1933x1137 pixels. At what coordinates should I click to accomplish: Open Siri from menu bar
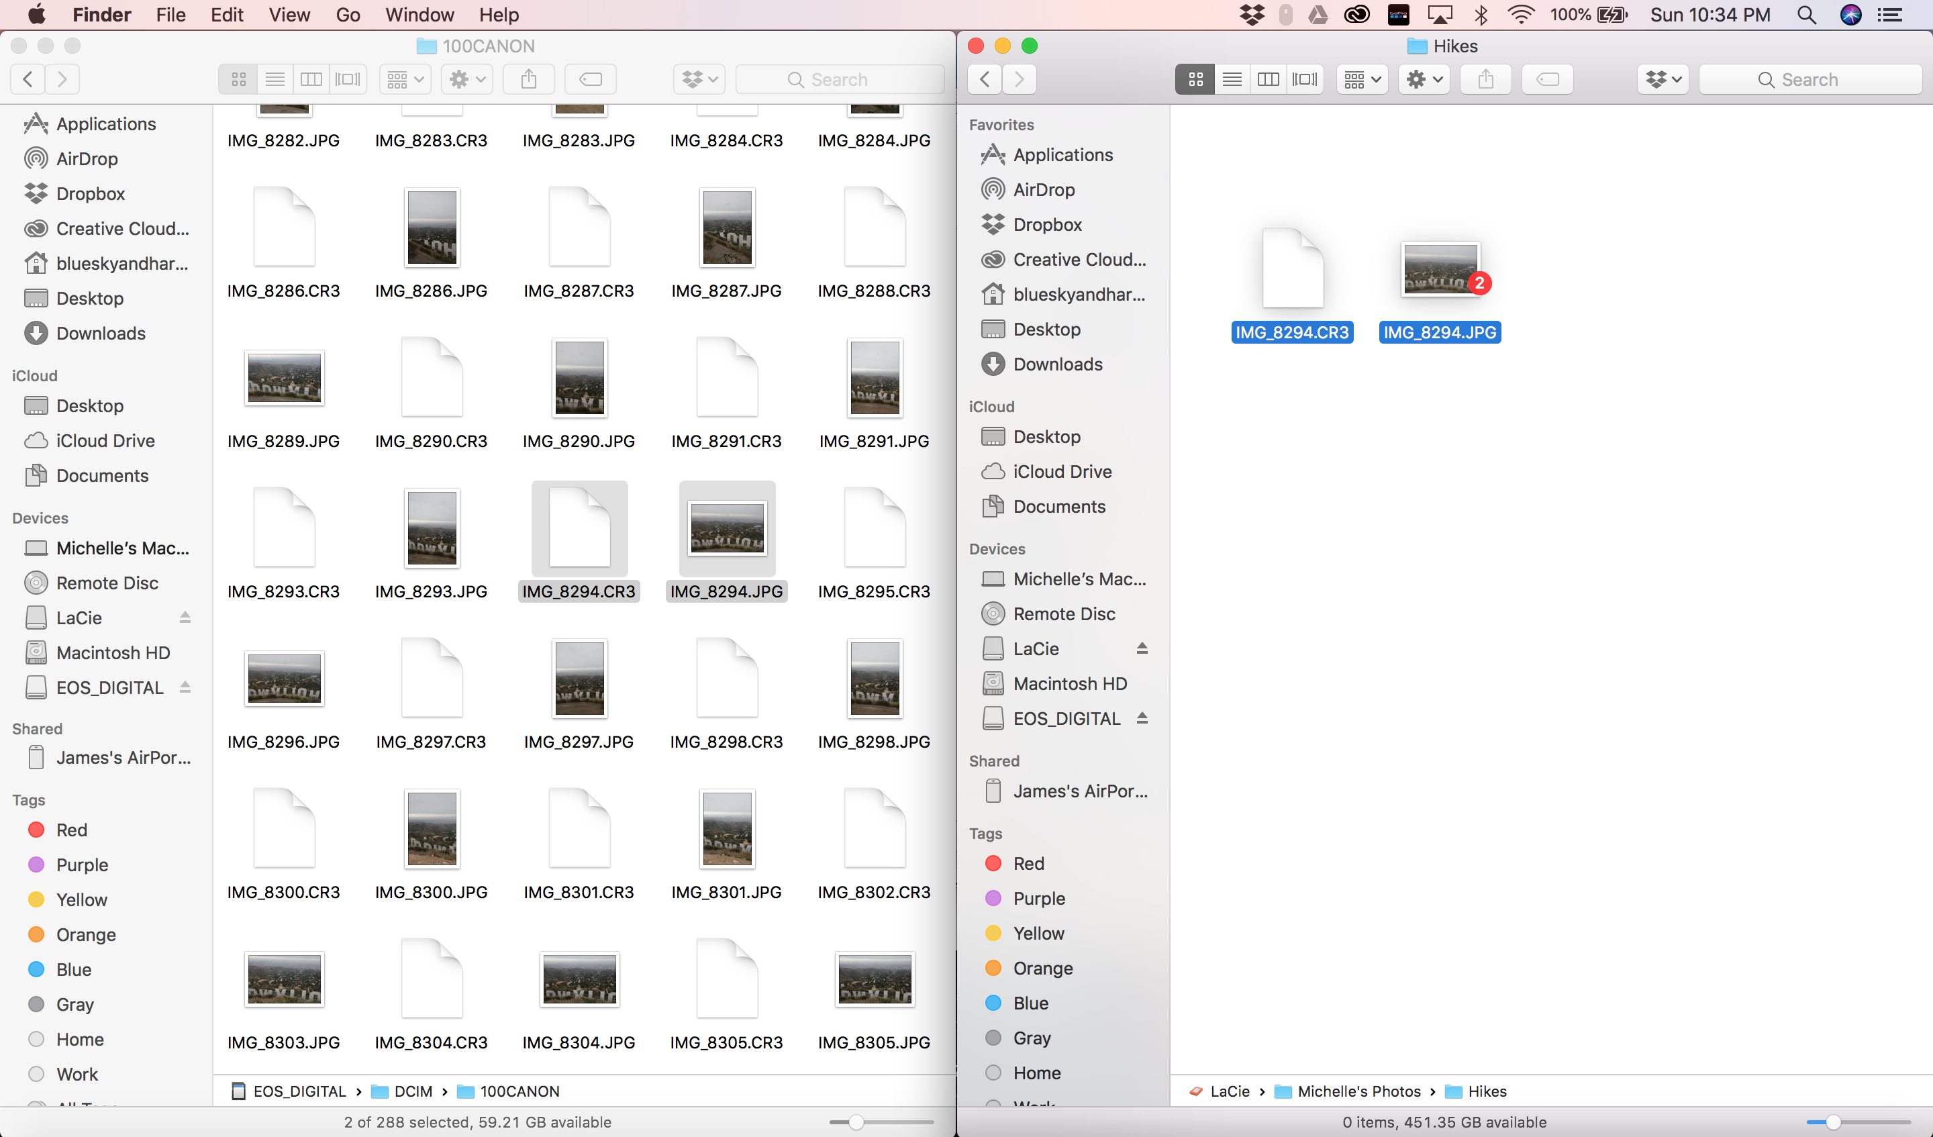click(x=1851, y=15)
